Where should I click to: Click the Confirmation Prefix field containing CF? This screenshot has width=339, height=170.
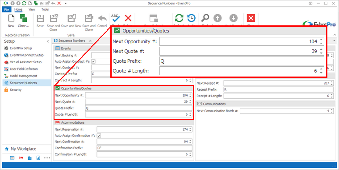point(144,148)
